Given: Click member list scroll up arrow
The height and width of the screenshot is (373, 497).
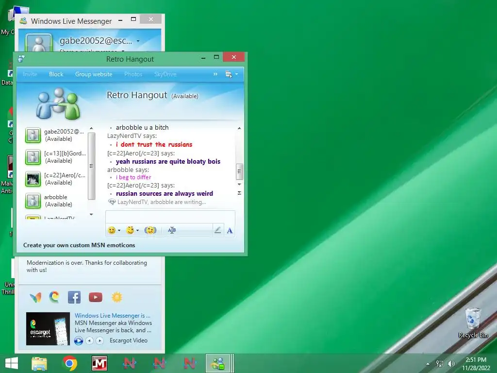Looking at the screenshot, I should (x=91, y=128).
